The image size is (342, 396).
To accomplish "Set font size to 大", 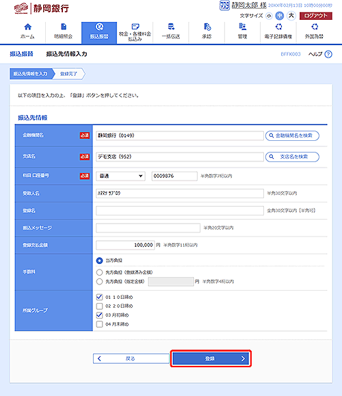I will click(x=291, y=16).
